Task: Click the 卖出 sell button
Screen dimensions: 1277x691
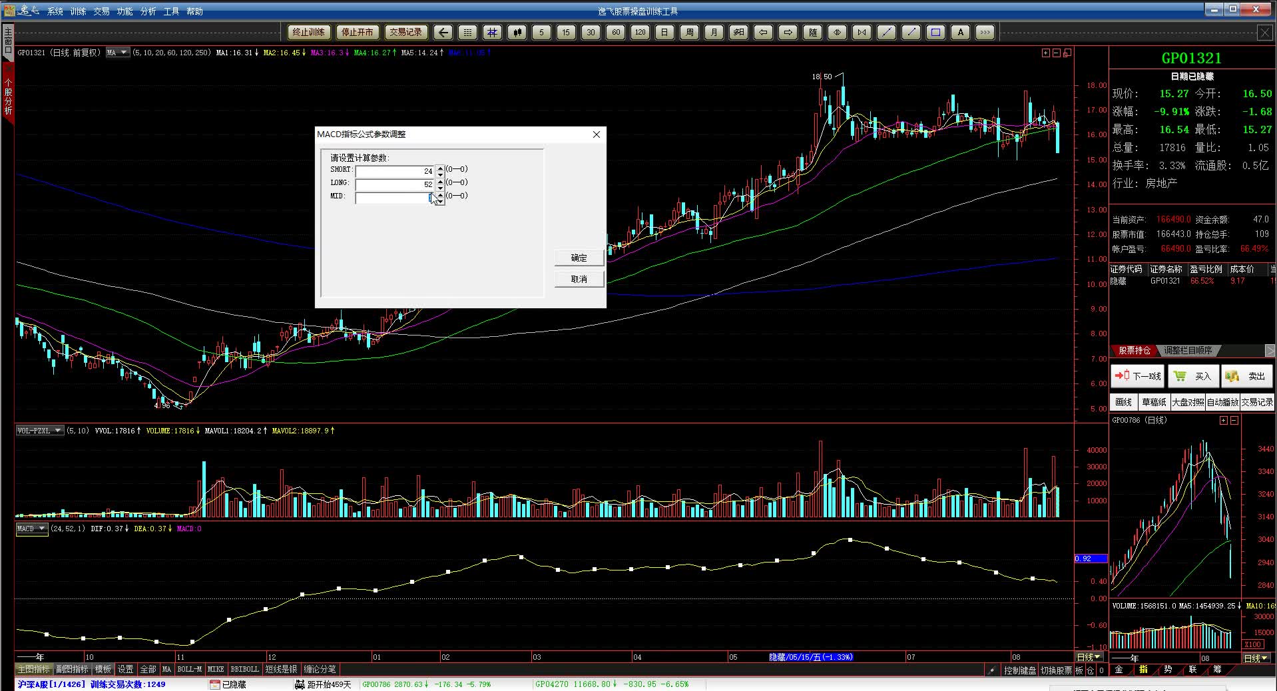Action: 1247,376
